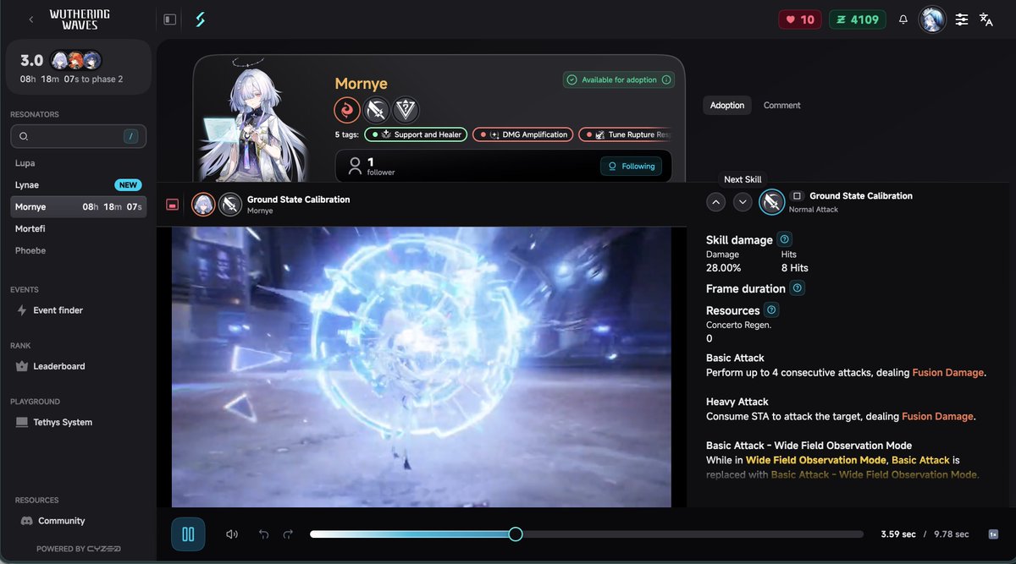Switch to the Adoption tab
1016x564 pixels.
[x=727, y=106]
